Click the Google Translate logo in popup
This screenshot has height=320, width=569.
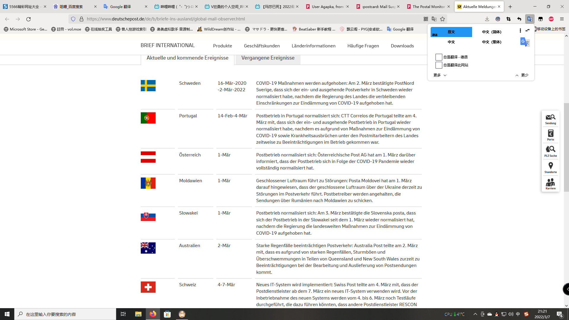(525, 42)
